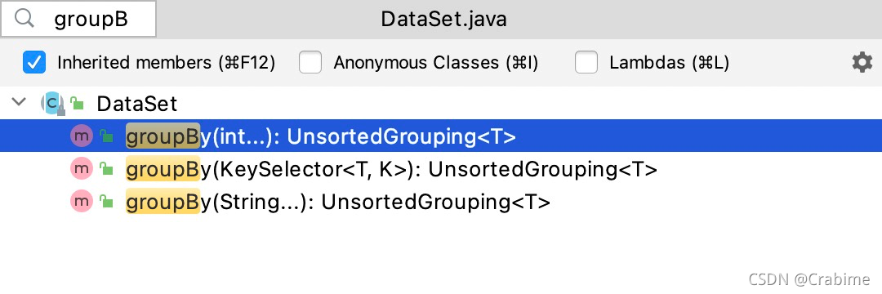Screen dimensions: 882x294
Task: Click public lock icon beside groupBy(String...)
Action: tap(106, 201)
